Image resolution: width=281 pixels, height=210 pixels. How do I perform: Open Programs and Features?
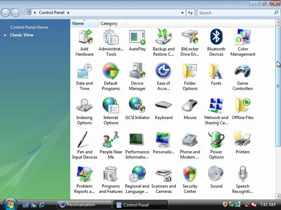click(x=111, y=180)
